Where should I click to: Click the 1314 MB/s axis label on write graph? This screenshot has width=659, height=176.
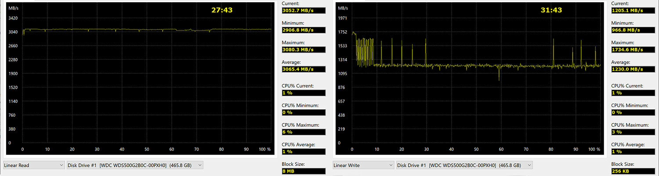pos(342,60)
